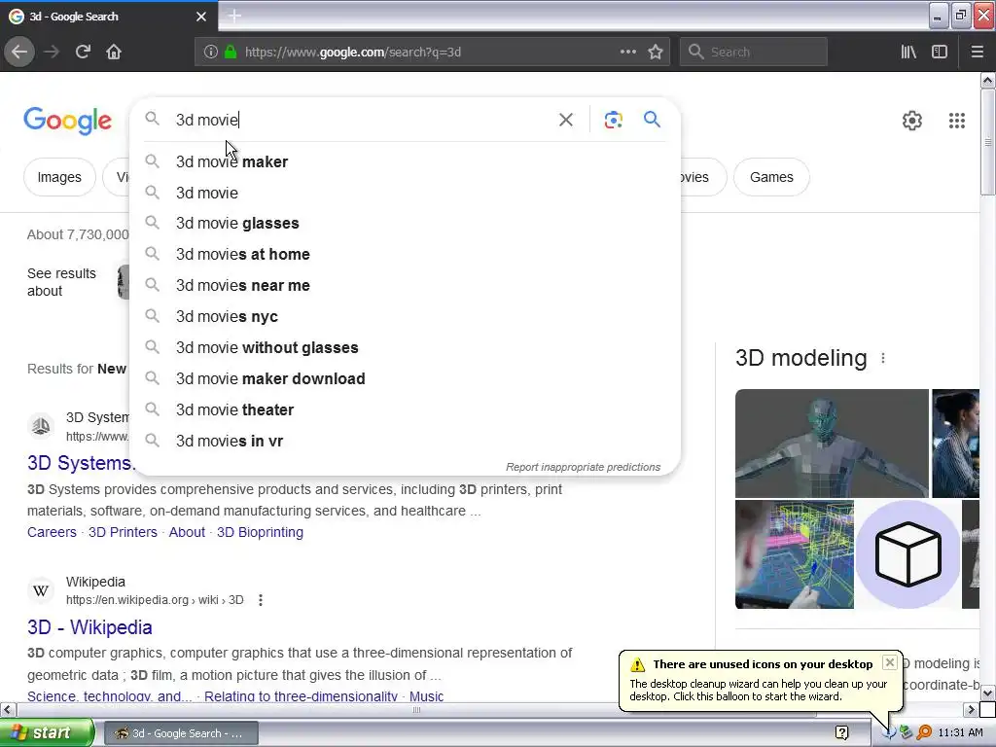This screenshot has width=996, height=747.
Task: Open Wikipedia result three-dot options
Action: point(261,599)
